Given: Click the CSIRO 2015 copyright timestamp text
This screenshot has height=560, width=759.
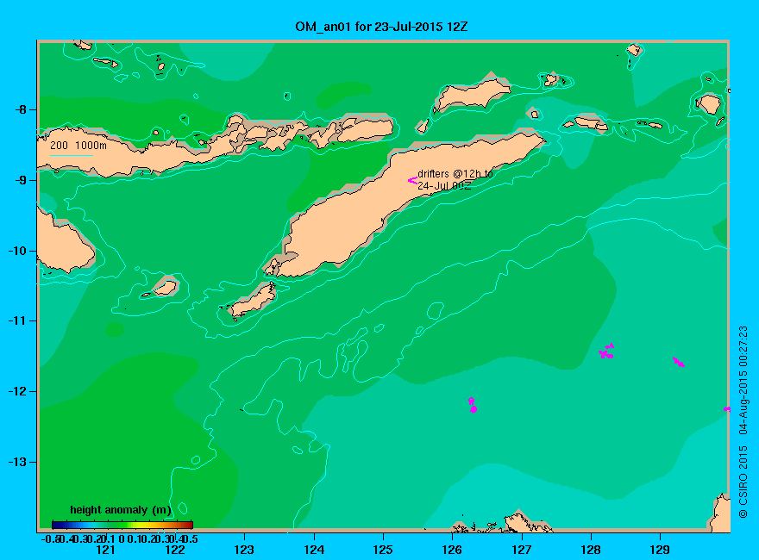Looking at the screenshot, I should pos(743,421).
